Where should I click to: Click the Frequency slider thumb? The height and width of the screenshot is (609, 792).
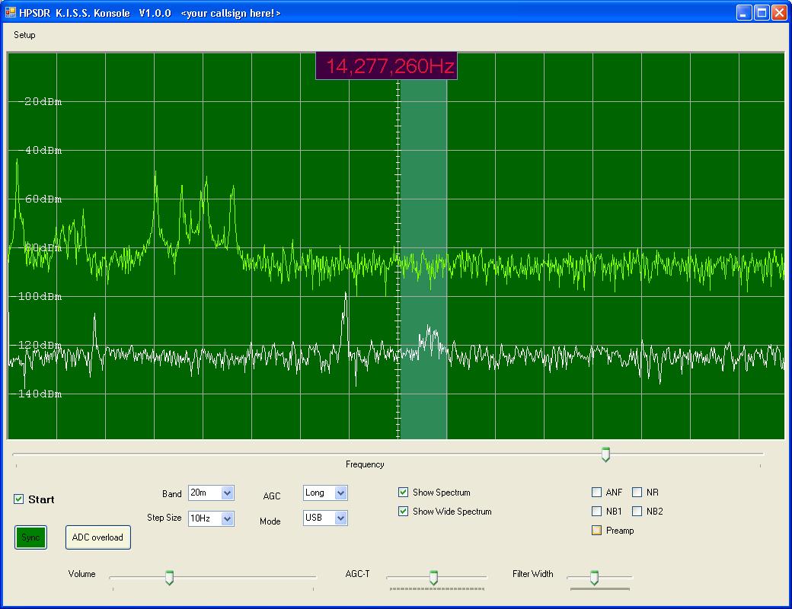point(605,454)
